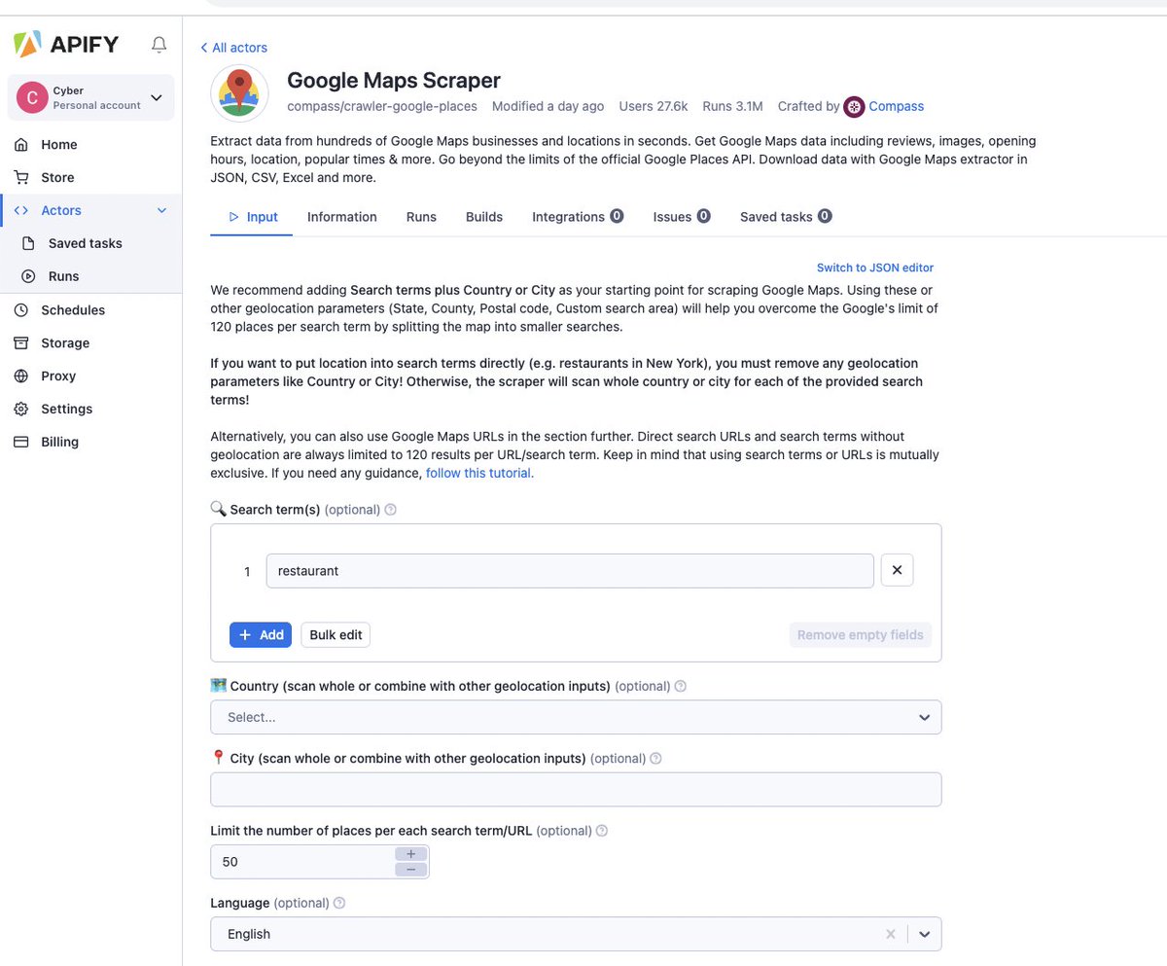
Task: Click the Bulk edit button
Action: click(336, 635)
